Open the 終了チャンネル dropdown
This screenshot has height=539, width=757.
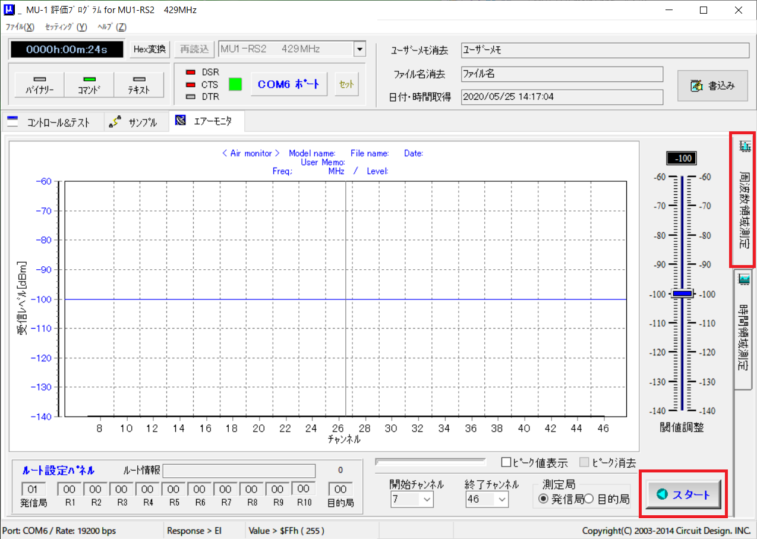pos(502,500)
